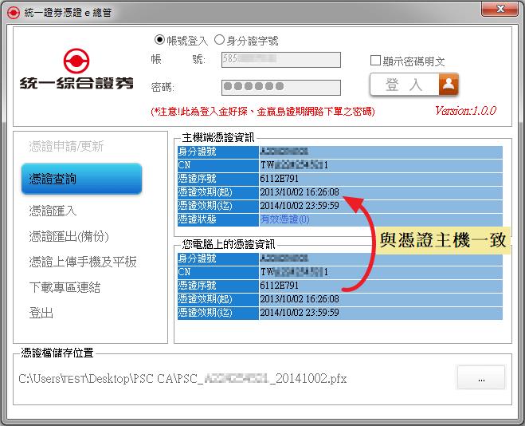Open 憑證申請/更新 menu item
This screenshot has width=525, height=426.
coord(66,146)
